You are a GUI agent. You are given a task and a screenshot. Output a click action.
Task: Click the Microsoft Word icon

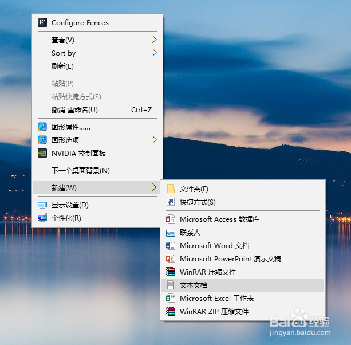171,245
